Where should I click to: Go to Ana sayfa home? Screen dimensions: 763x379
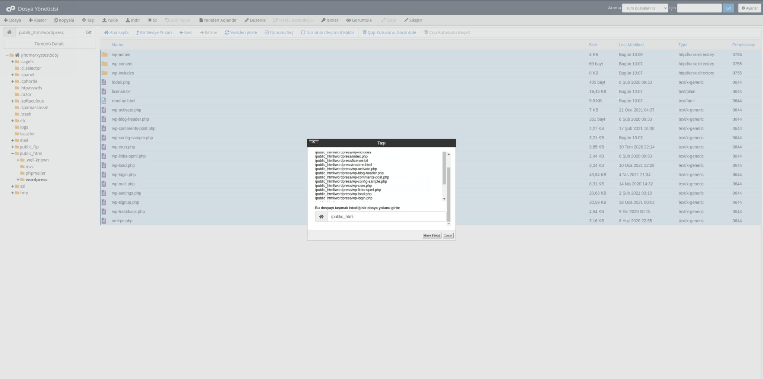(x=116, y=32)
